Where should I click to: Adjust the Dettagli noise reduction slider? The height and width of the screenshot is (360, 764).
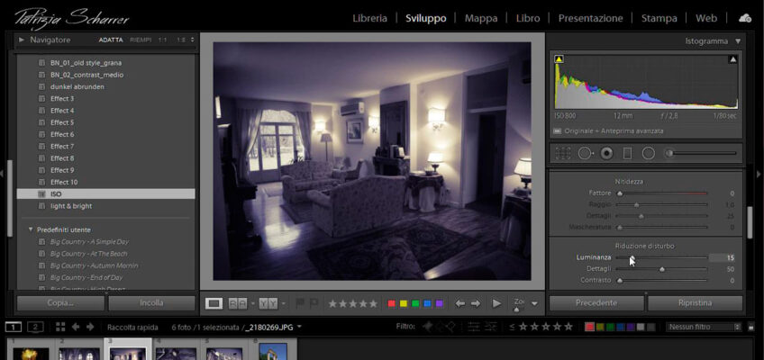click(x=661, y=269)
